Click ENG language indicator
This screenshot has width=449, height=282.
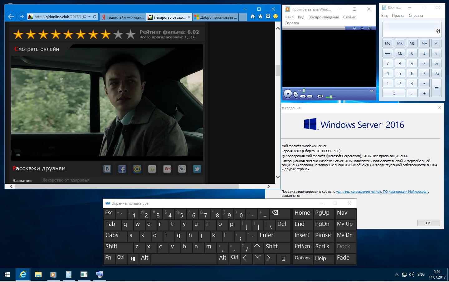(421, 275)
